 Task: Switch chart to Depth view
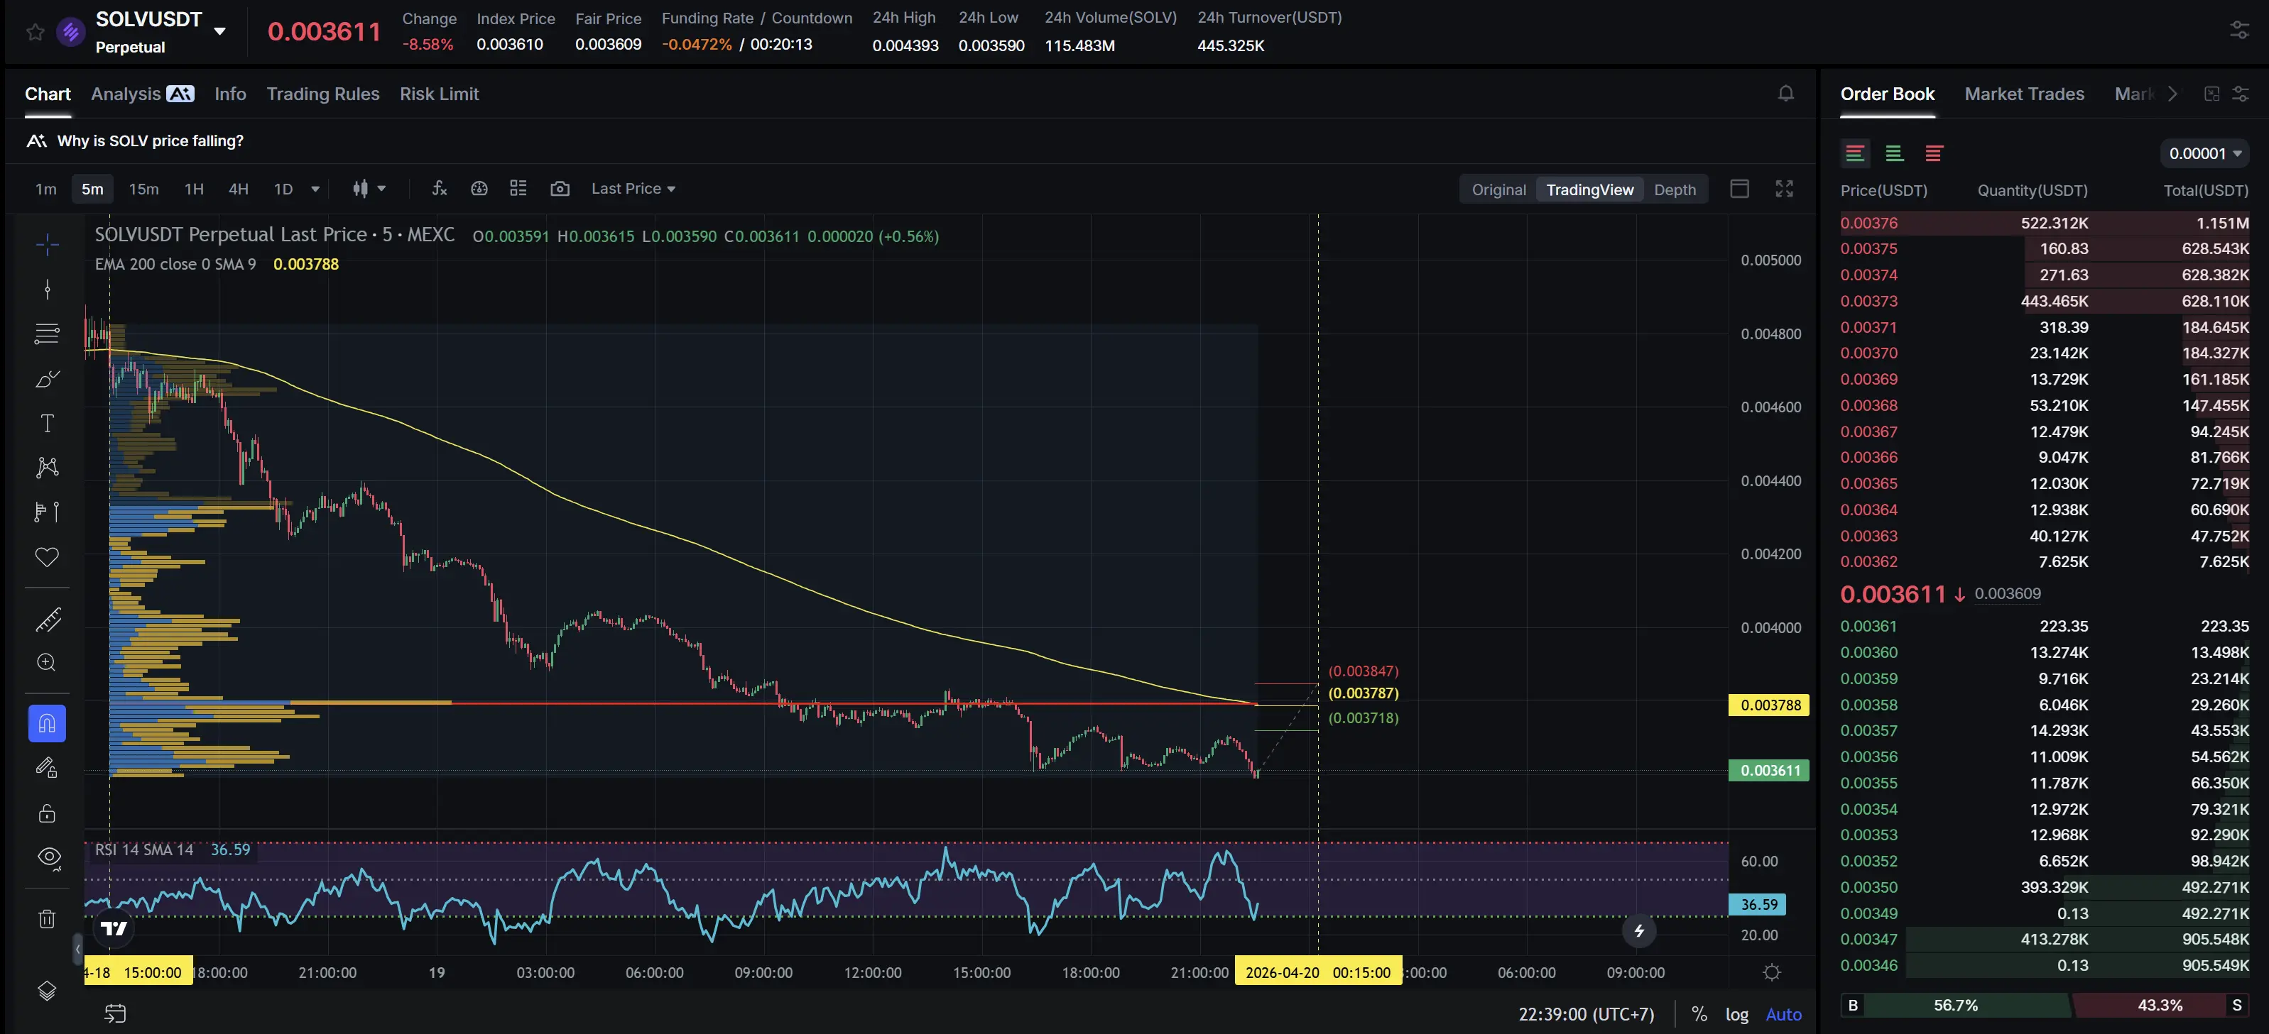coord(1674,189)
